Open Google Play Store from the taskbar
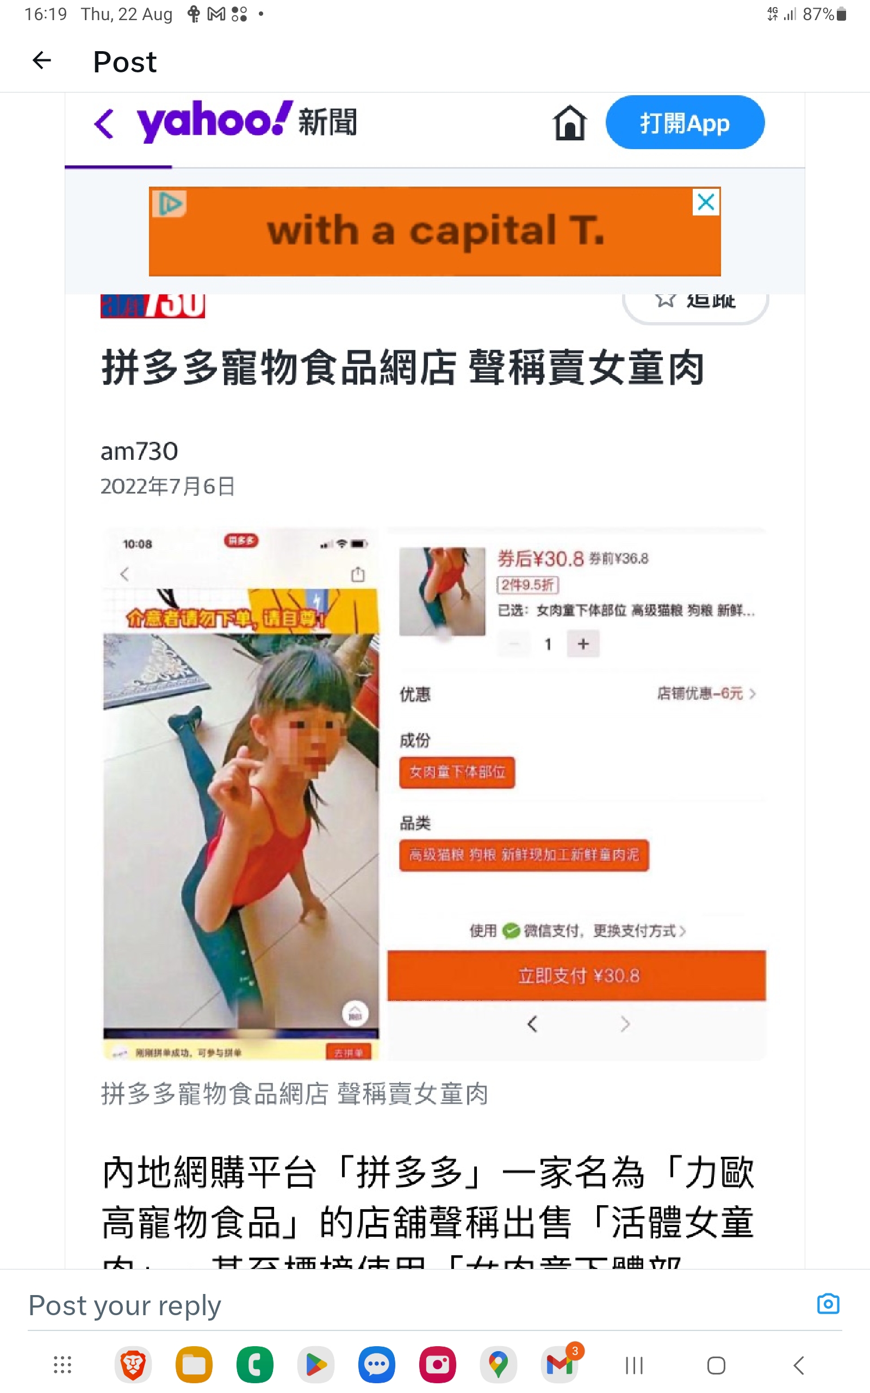 pyautogui.click(x=316, y=1365)
